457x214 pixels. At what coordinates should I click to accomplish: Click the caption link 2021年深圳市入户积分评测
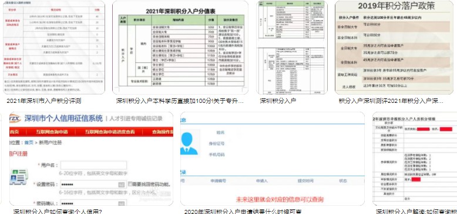pyautogui.click(x=43, y=101)
